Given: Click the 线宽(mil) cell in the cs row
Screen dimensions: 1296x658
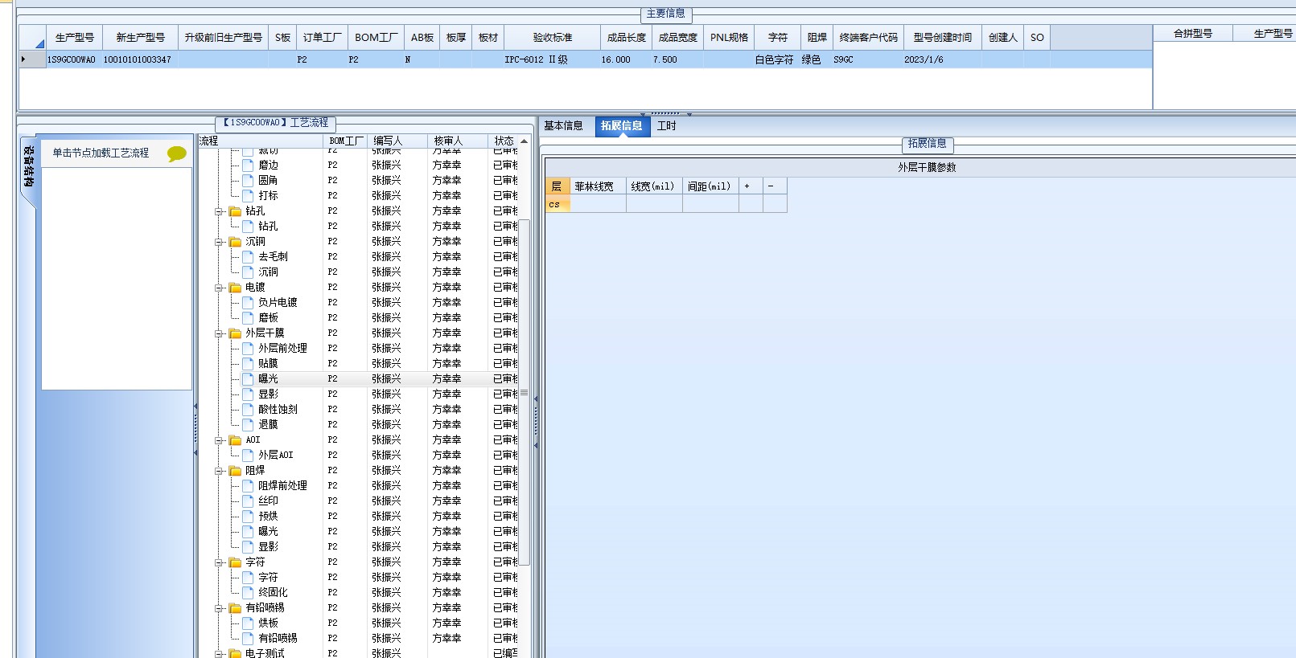Looking at the screenshot, I should (x=654, y=205).
